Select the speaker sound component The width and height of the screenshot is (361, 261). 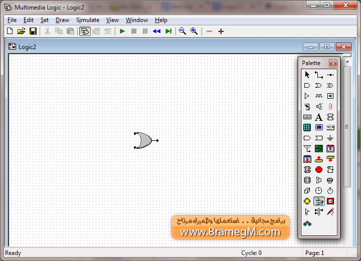[319, 107]
